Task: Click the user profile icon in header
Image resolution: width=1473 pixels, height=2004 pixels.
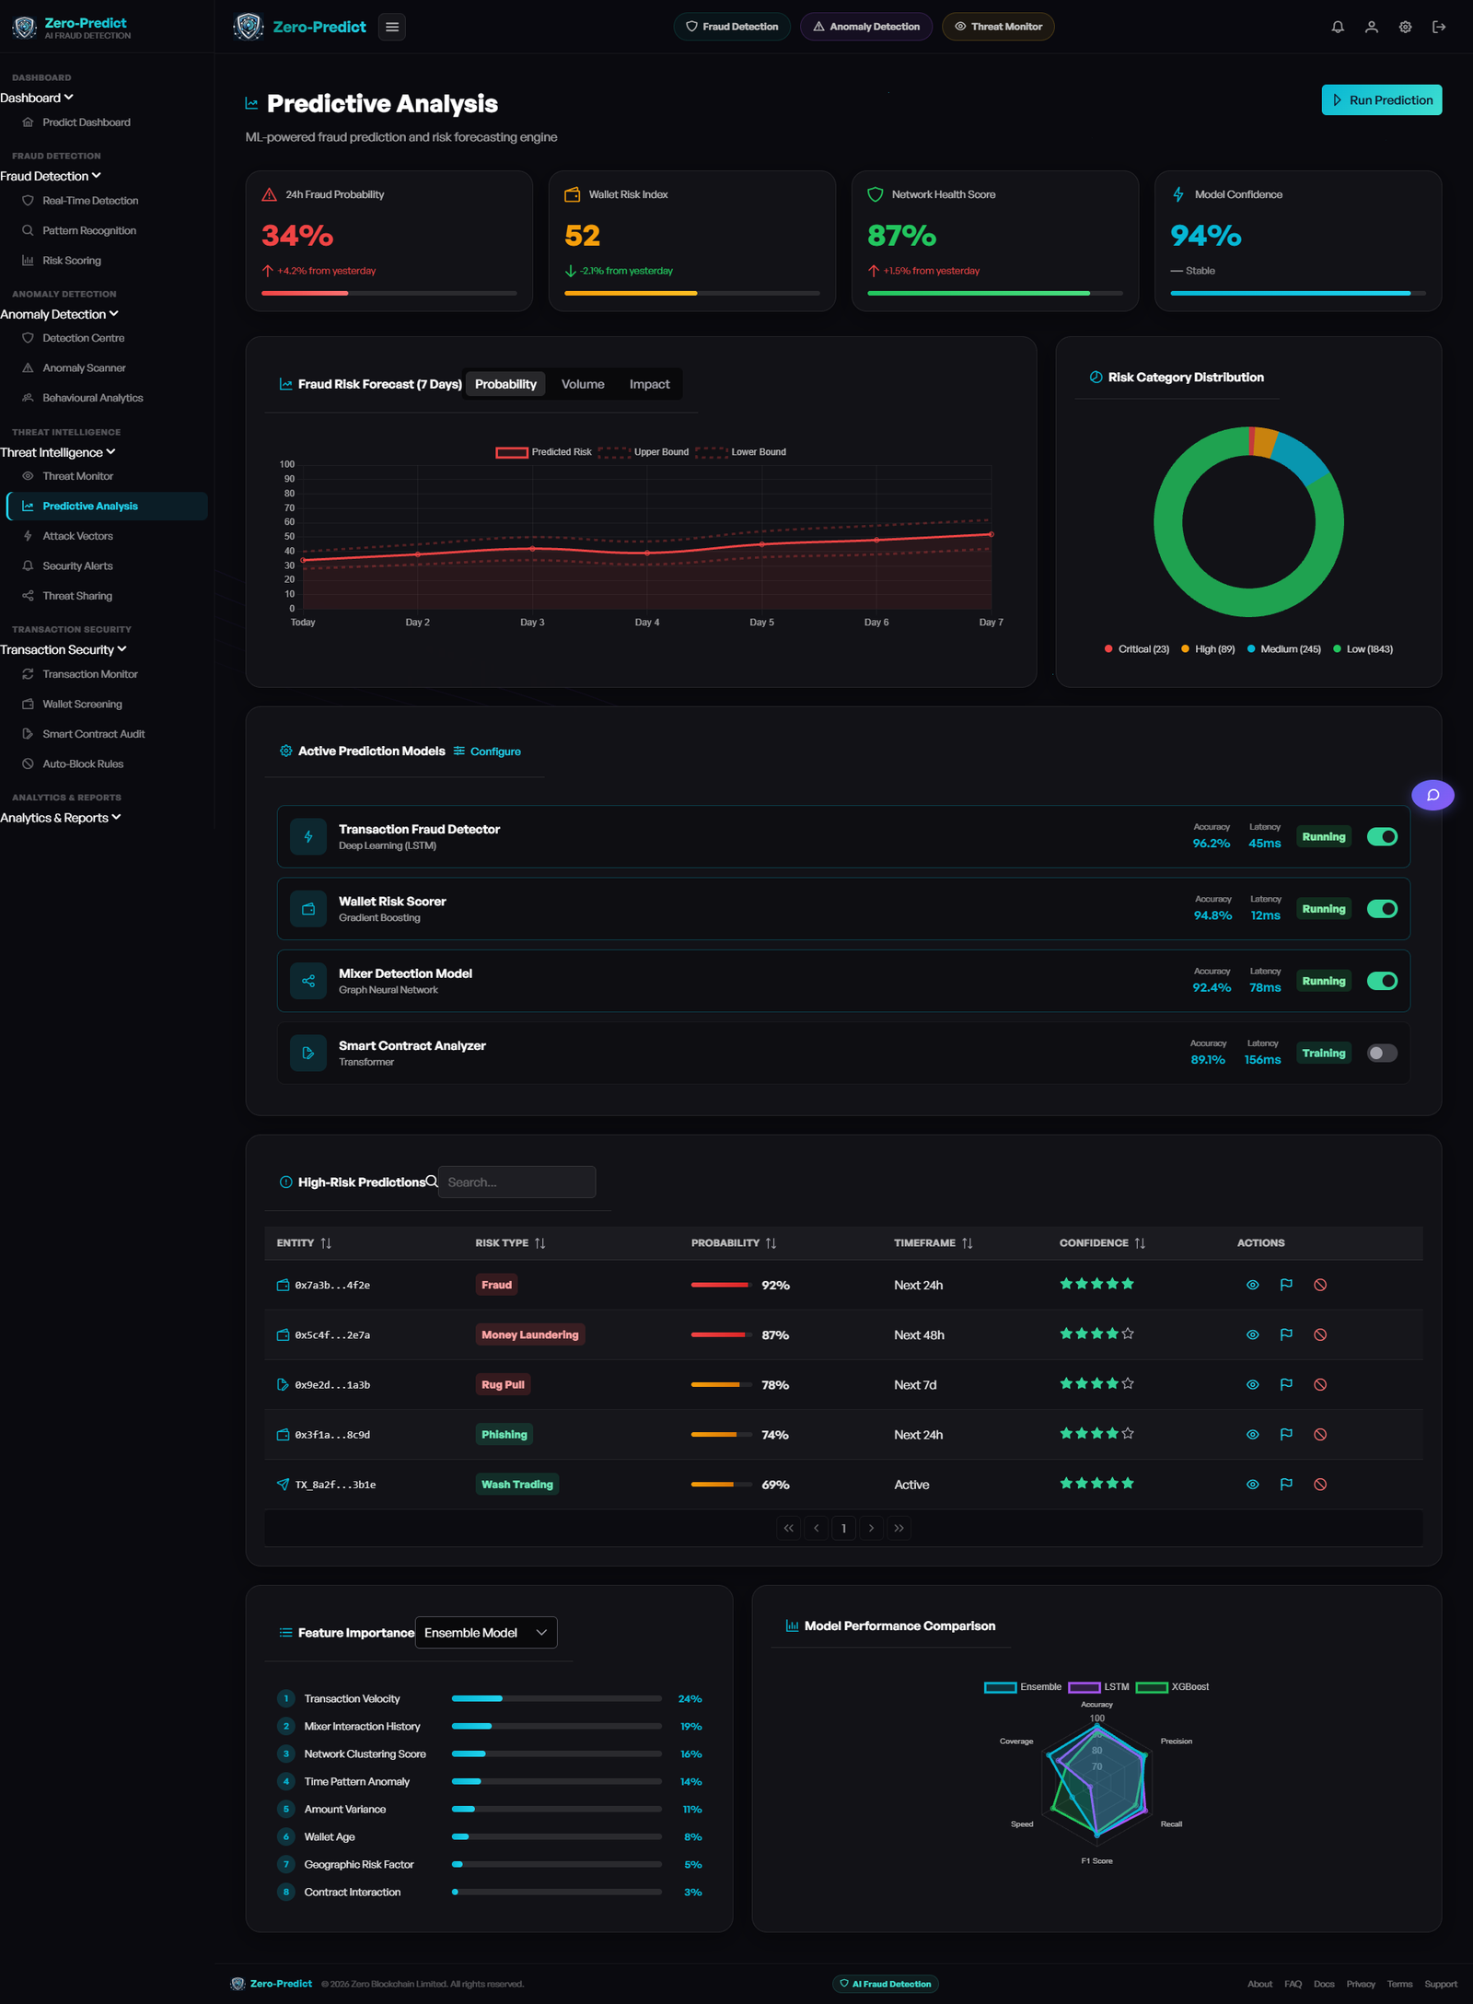Action: tap(1371, 27)
